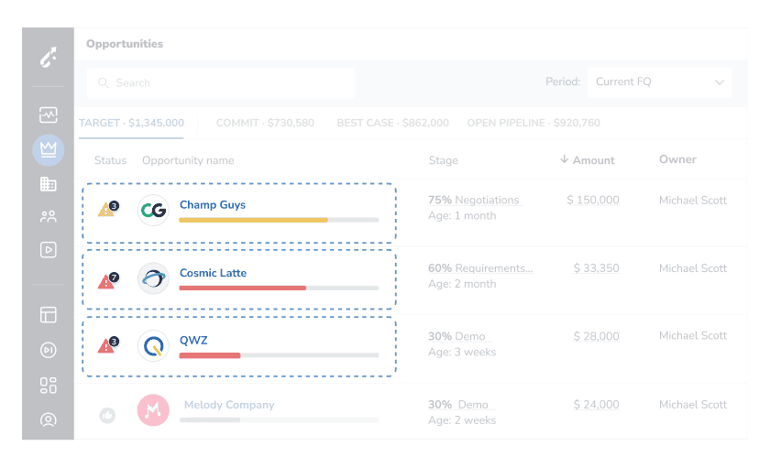The image size is (770, 468).
Task: Click the 75% Negotiations stage link
Action: [473, 201]
